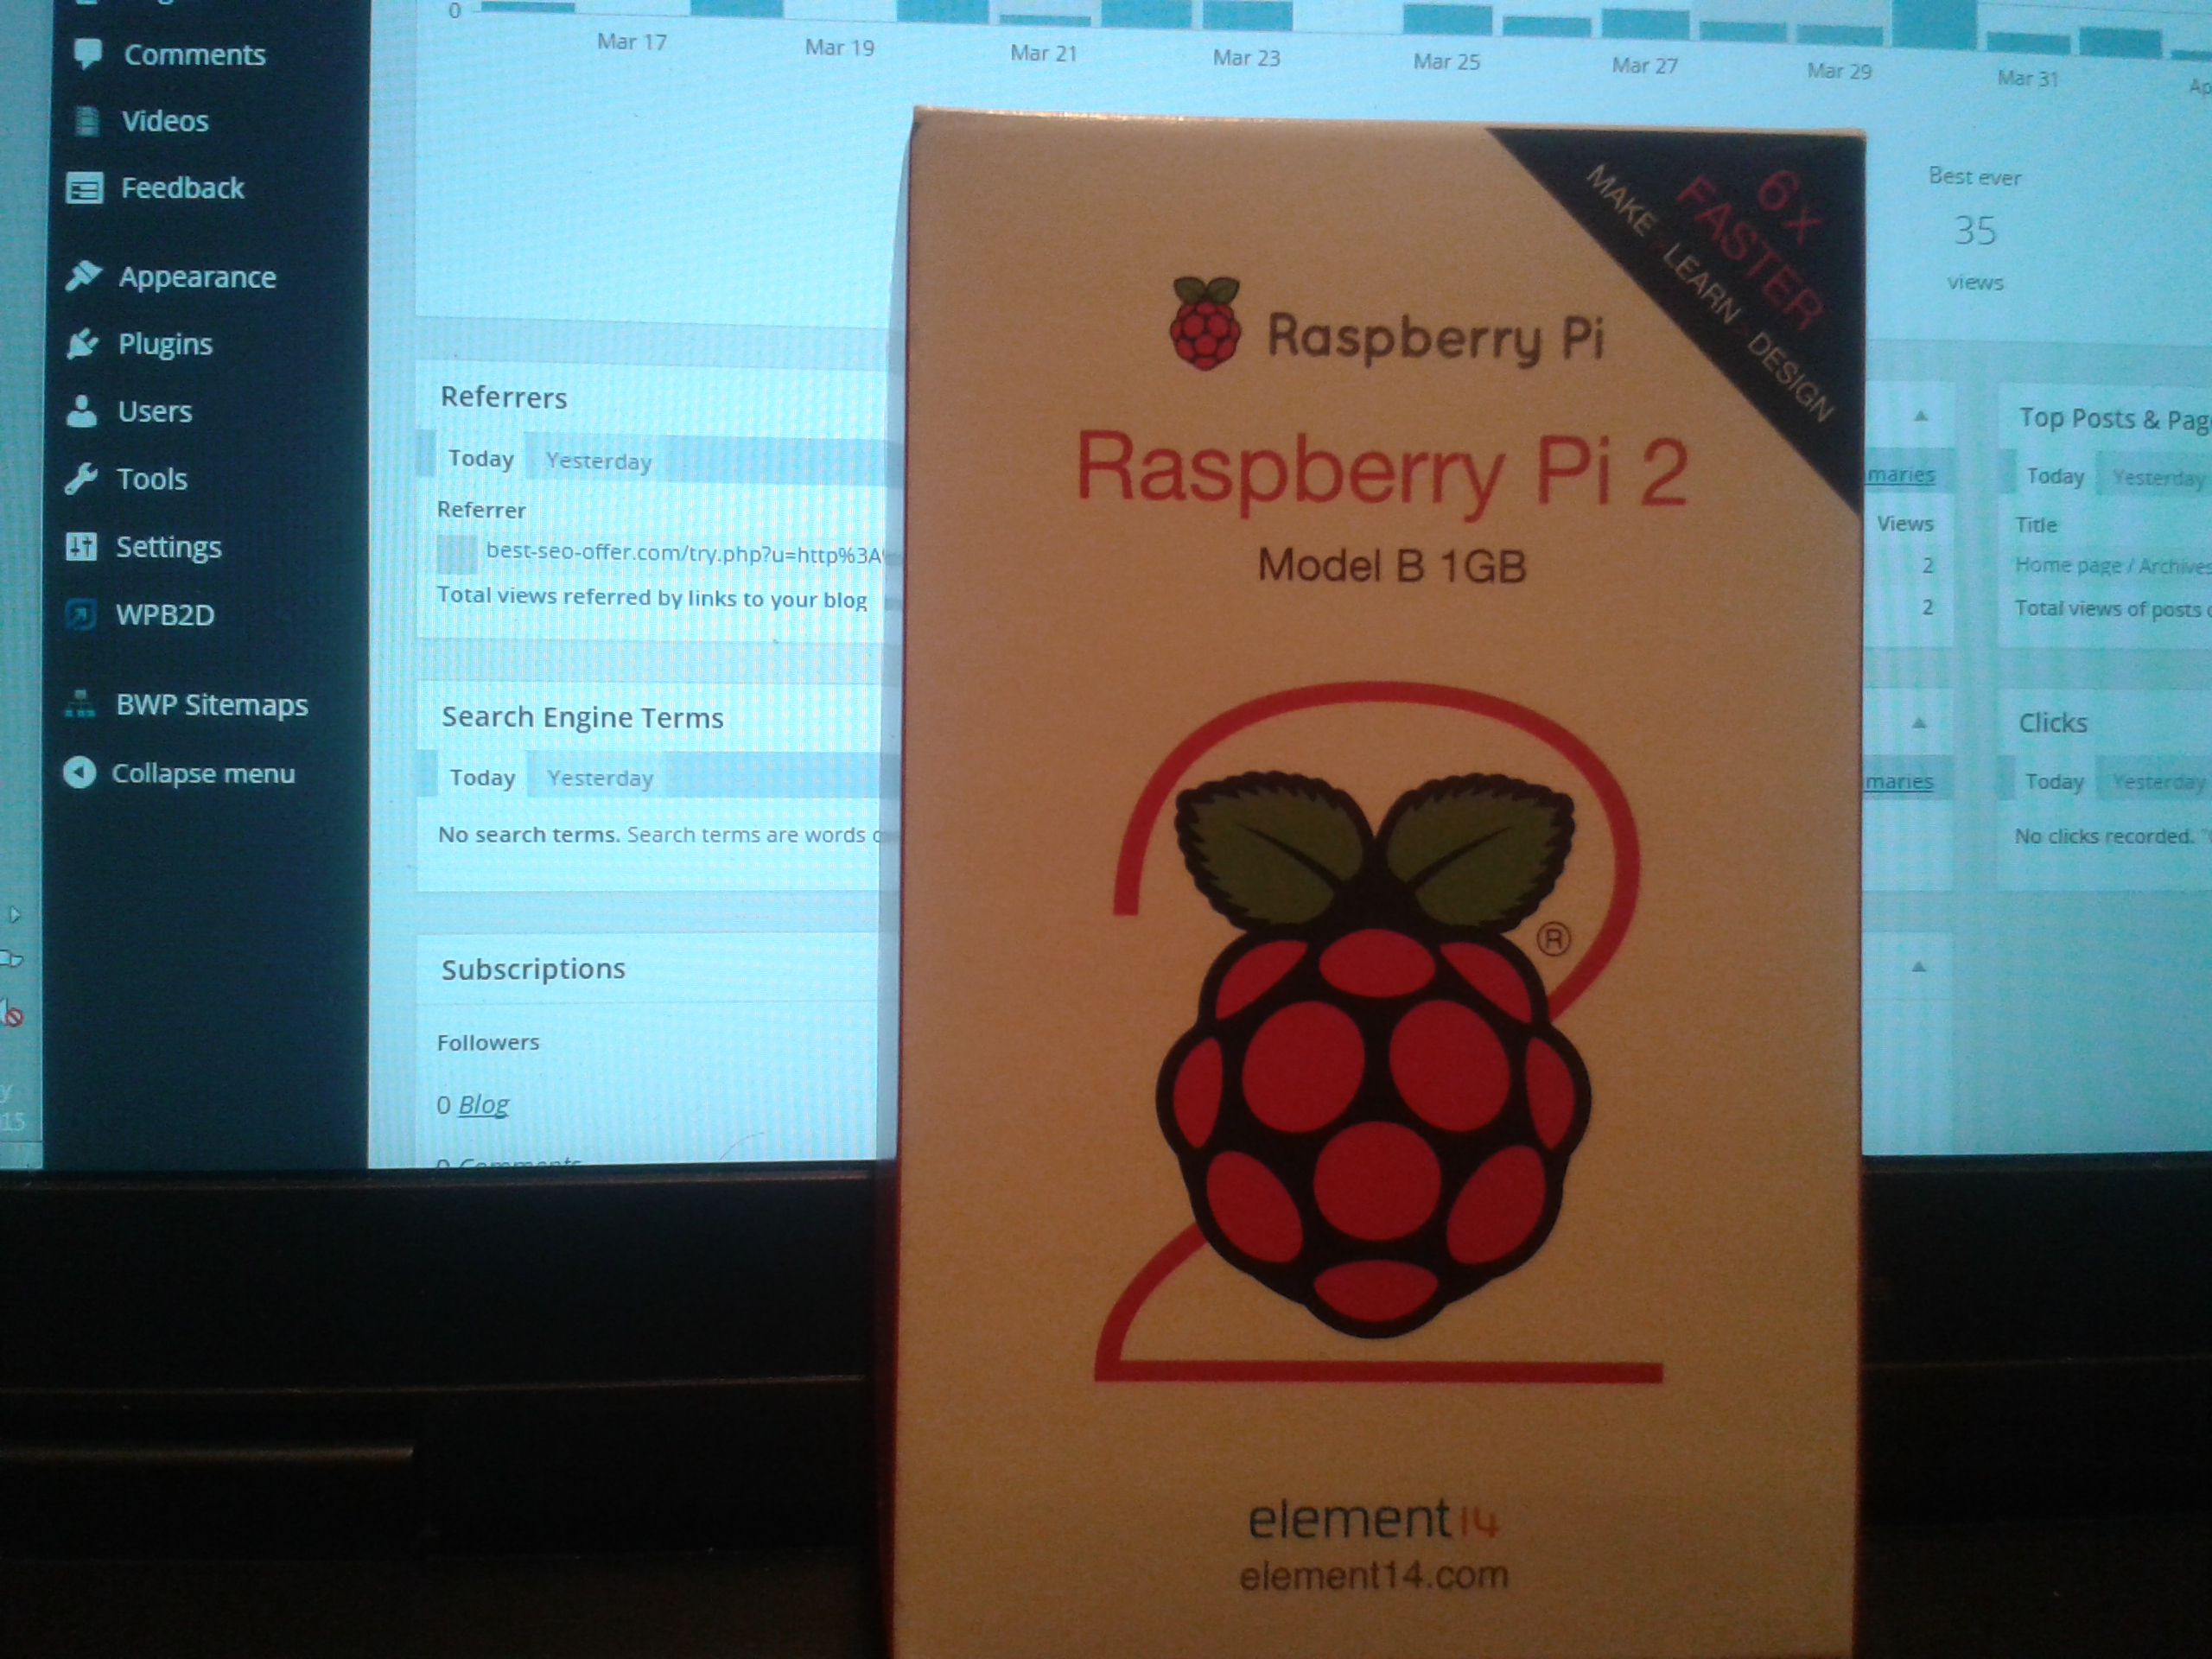
Task: Click the Mar 27 chart date label
Action: point(1644,66)
